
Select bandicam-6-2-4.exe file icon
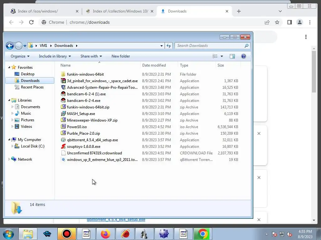[63, 100]
